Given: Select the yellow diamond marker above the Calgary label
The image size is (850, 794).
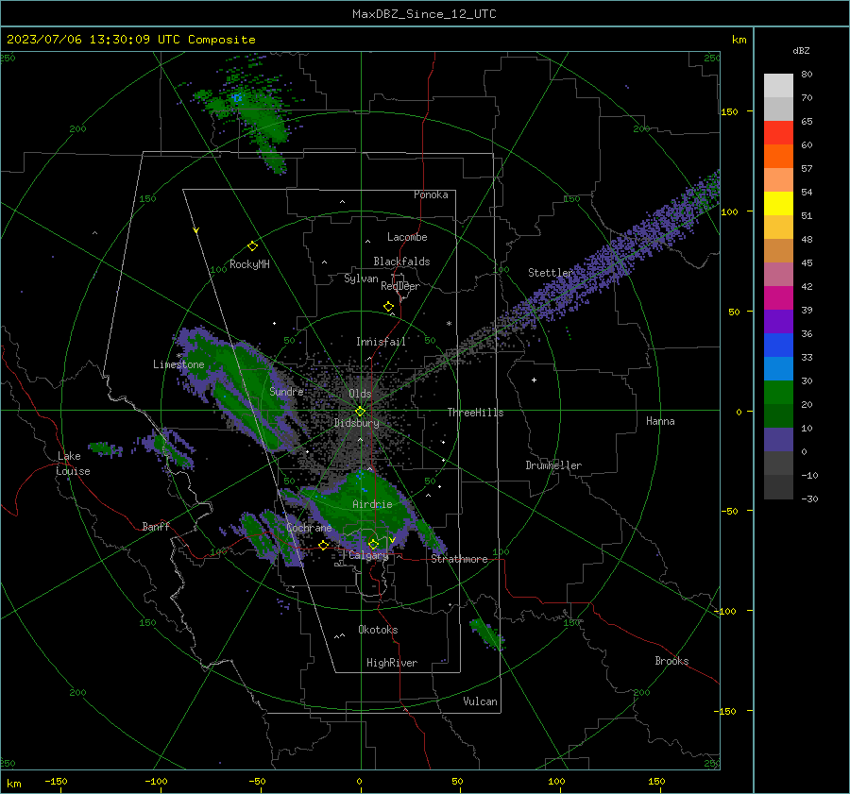Looking at the screenshot, I should coord(373,544).
